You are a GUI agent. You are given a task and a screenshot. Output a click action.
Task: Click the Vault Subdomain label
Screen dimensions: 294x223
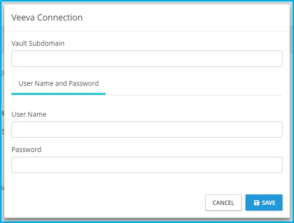point(38,43)
